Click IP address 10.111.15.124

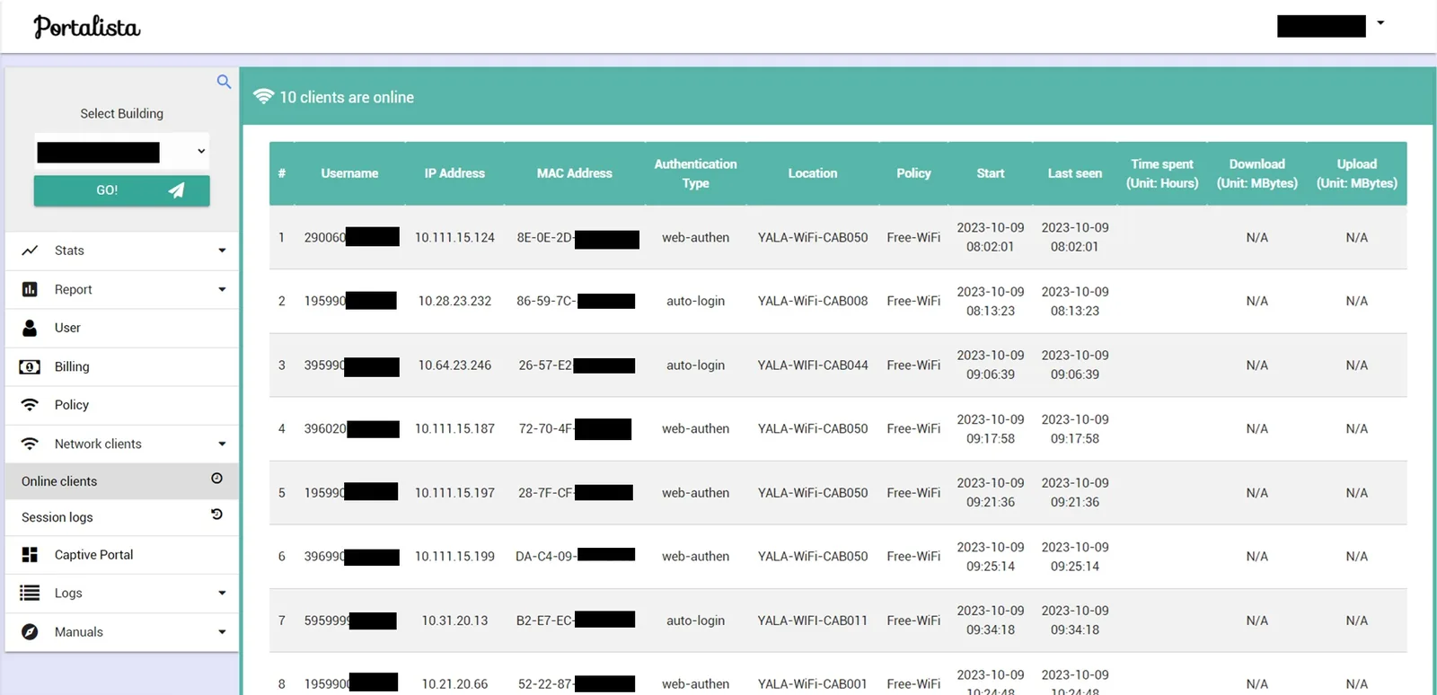(454, 237)
